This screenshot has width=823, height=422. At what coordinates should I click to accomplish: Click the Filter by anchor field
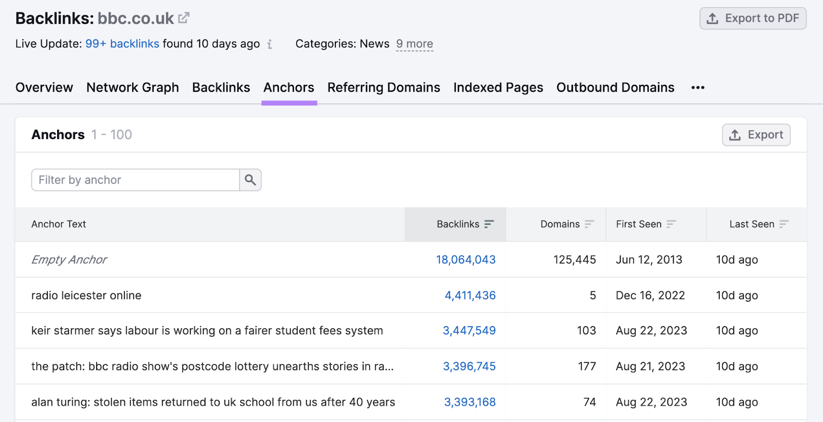click(x=135, y=180)
